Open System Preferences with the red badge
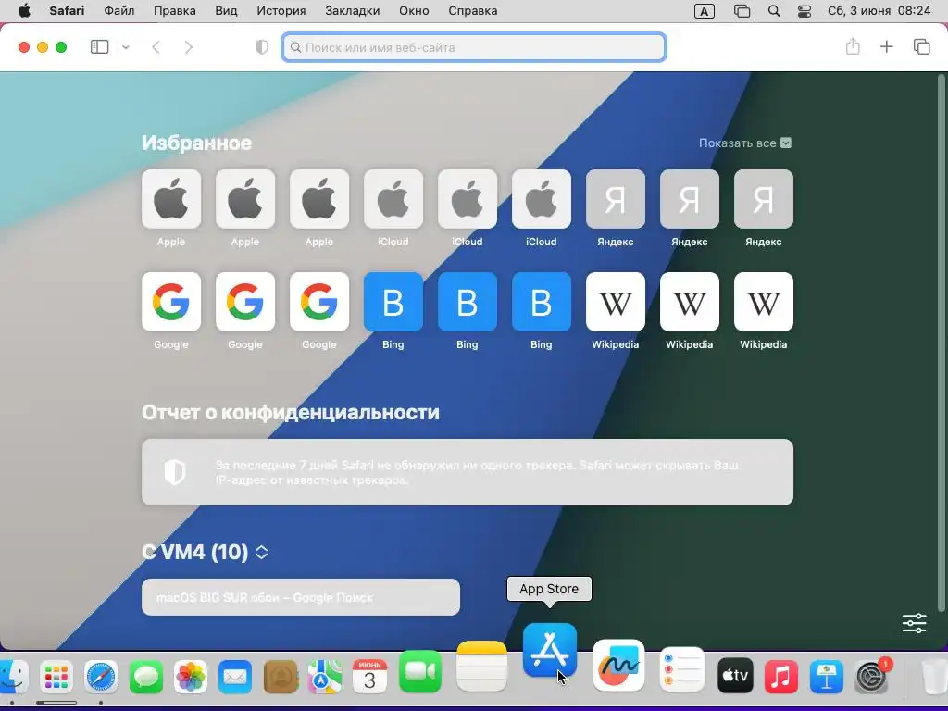The width and height of the screenshot is (948, 711). point(871,677)
